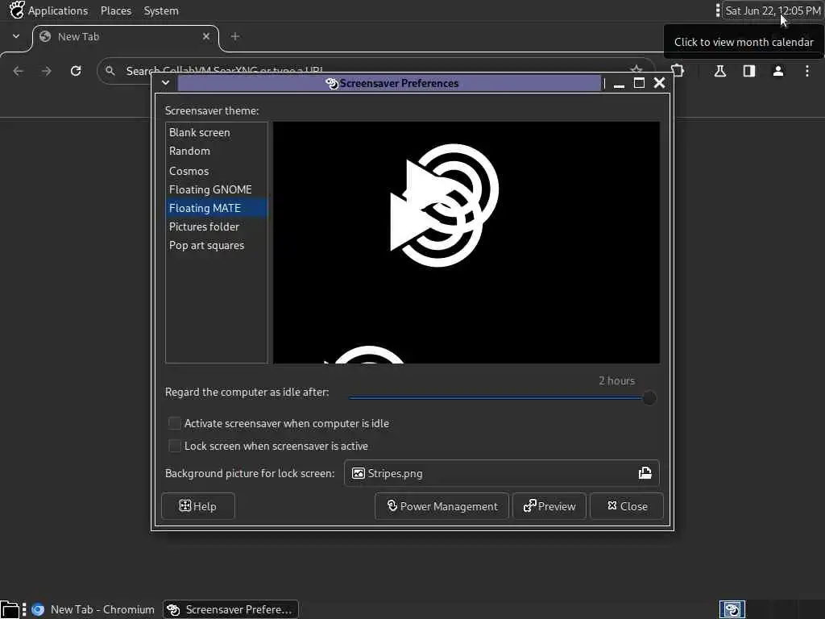Image resolution: width=825 pixels, height=619 pixels.
Task: Select the Pictures folder theme
Action: [216, 226]
